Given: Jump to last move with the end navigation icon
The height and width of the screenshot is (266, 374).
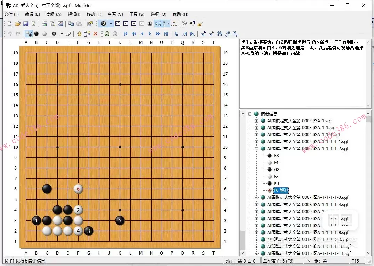Looking at the screenshot, I should click(165, 34).
